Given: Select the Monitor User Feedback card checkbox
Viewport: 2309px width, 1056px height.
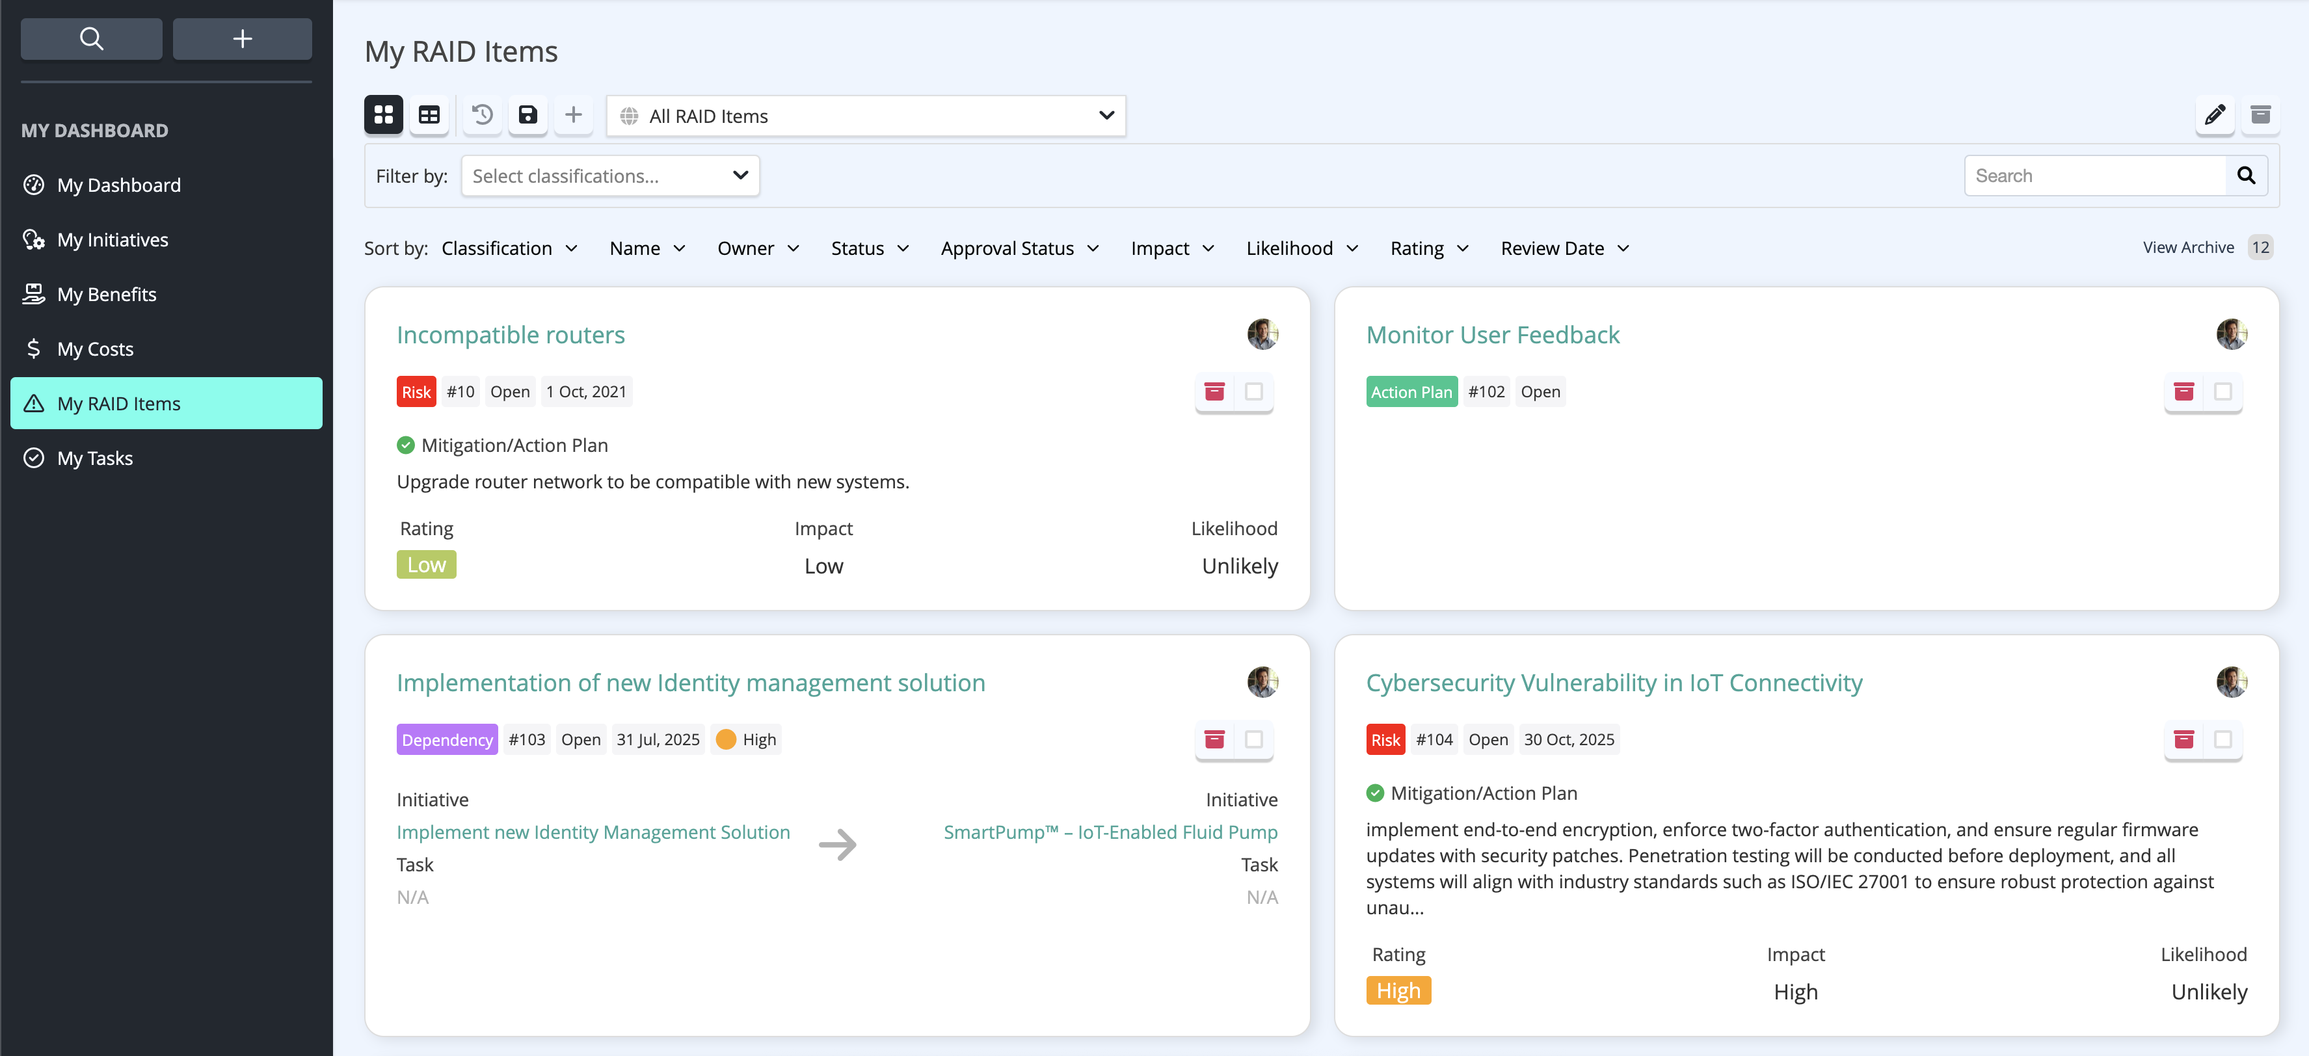Looking at the screenshot, I should (2223, 391).
